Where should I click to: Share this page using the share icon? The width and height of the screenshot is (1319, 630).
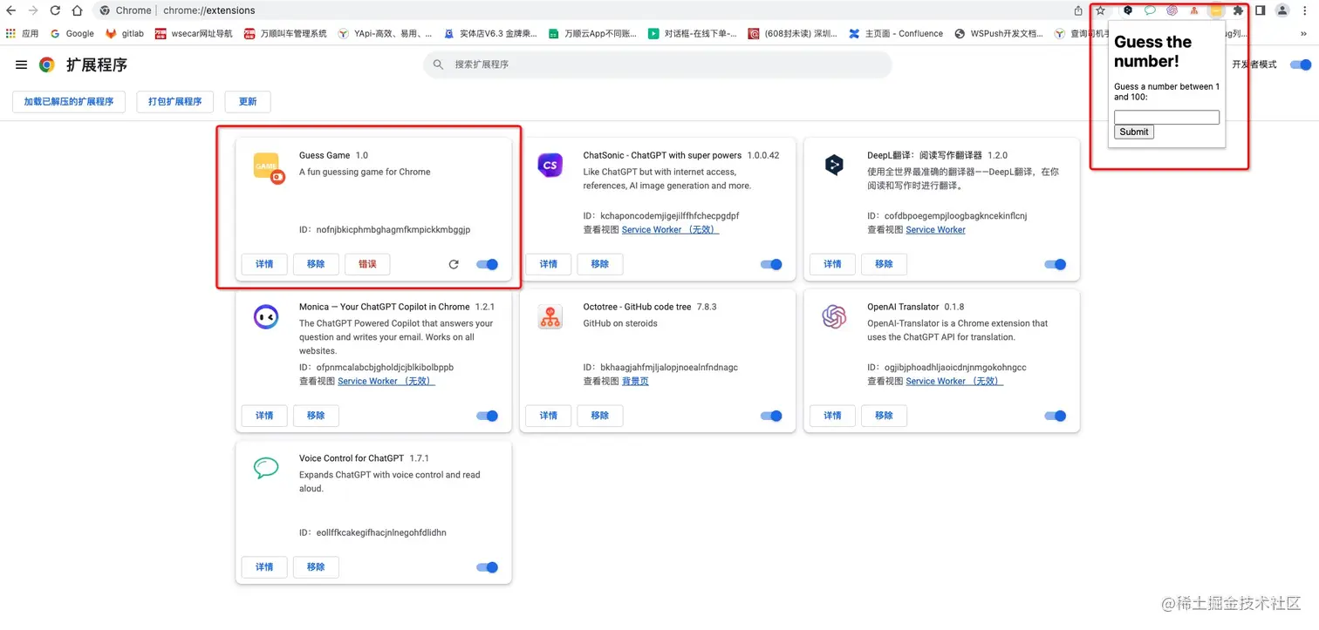coord(1079,10)
